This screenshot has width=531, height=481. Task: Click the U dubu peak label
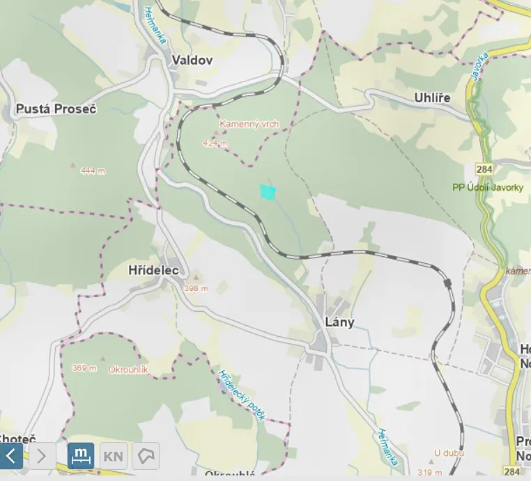coord(449,453)
